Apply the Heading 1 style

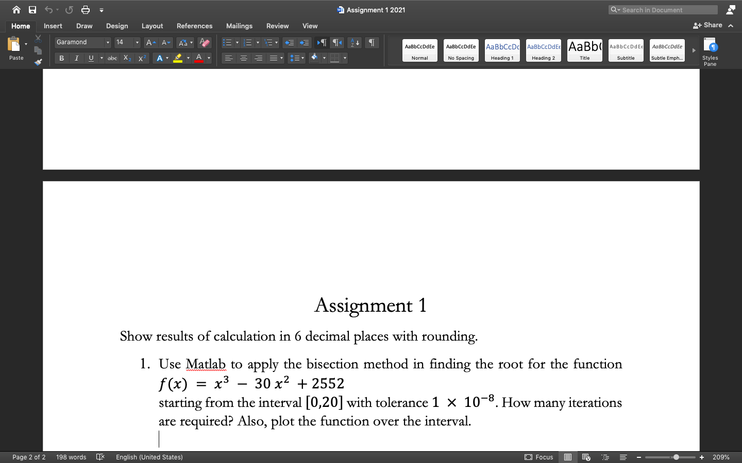point(502,50)
